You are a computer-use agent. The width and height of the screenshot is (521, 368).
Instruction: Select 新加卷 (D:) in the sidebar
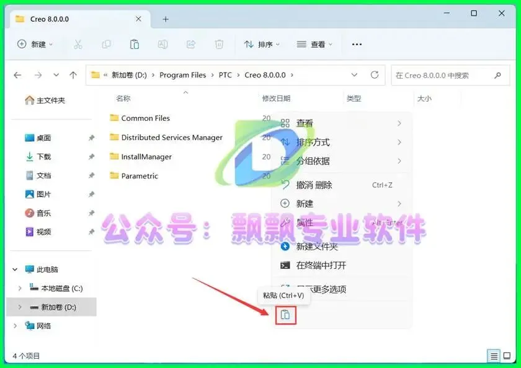(x=58, y=307)
